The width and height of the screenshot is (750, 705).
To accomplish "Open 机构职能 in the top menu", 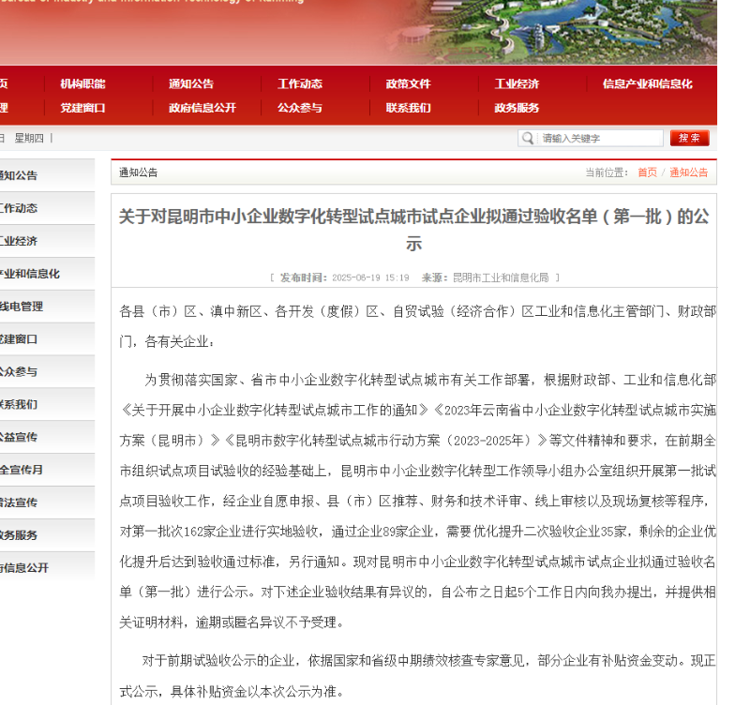I will click(x=82, y=83).
